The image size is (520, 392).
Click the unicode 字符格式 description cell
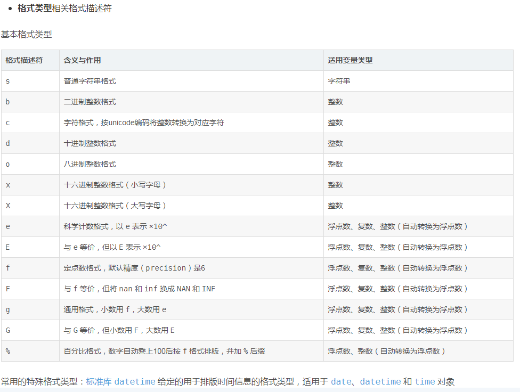(x=144, y=123)
